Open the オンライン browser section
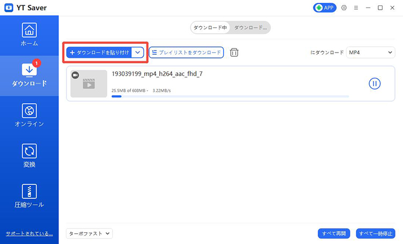 (30, 116)
